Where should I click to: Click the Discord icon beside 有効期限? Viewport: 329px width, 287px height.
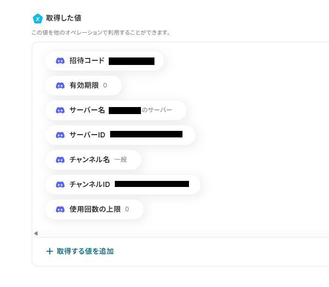60,86
